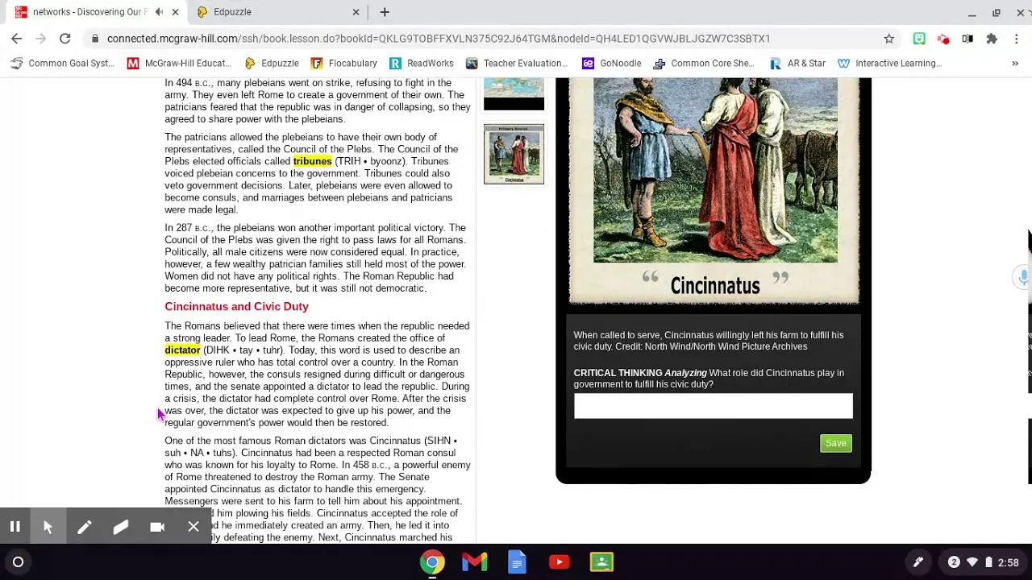The width and height of the screenshot is (1032, 580).
Task: Open the stylus tools in the shelf
Action: [918, 562]
